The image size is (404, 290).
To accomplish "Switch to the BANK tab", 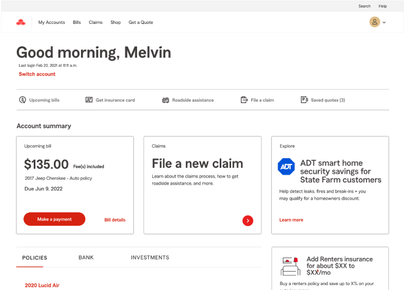I will [x=86, y=257].
